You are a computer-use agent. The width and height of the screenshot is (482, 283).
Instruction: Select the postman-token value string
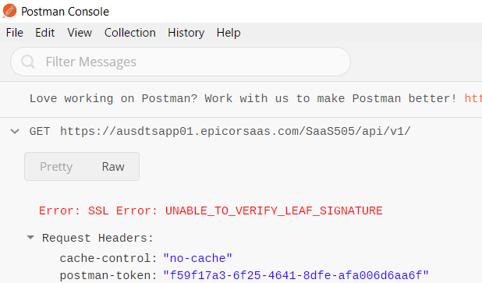coord(296,276)
